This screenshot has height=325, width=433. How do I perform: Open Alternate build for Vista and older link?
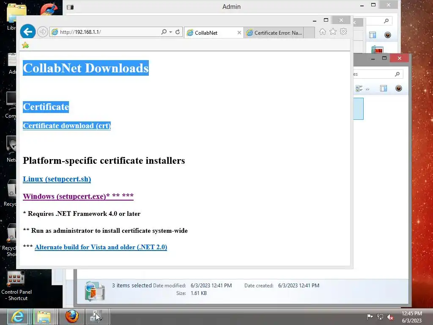click(101, 247)
